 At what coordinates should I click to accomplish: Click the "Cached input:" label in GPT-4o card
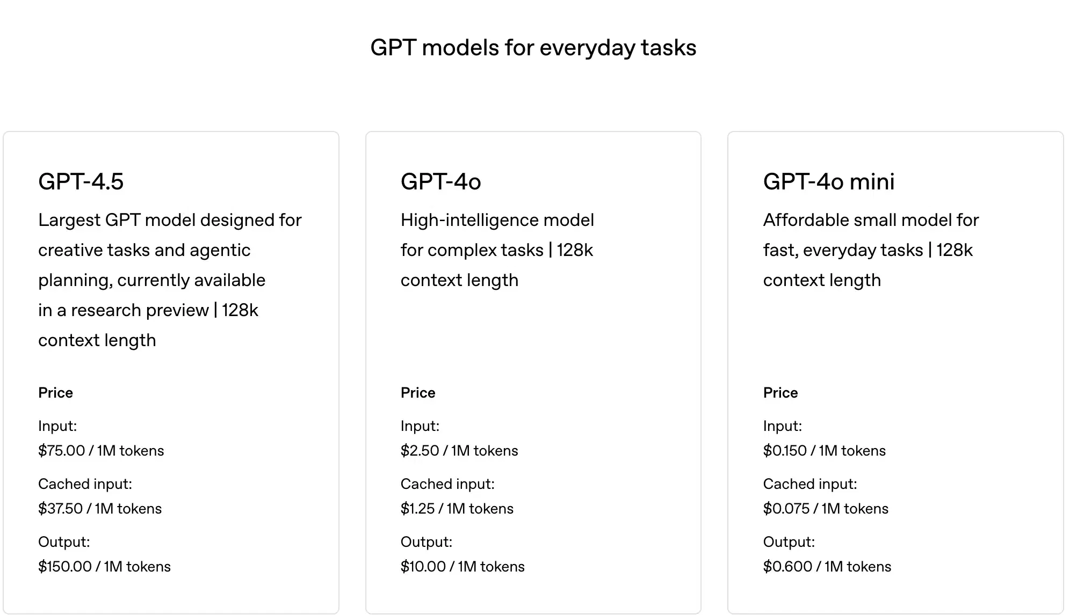pos(447,484)
